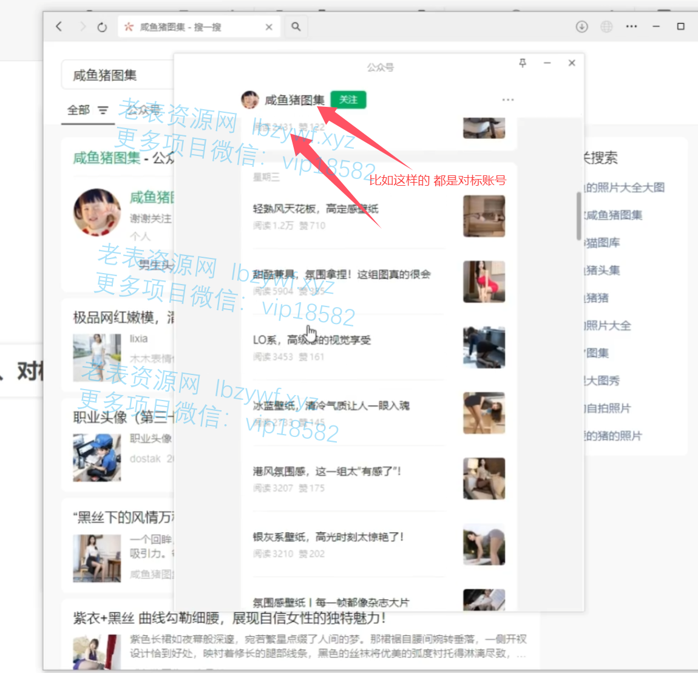
Task: Click the popup's vertical scrollbar
Action: pos(578,215)
